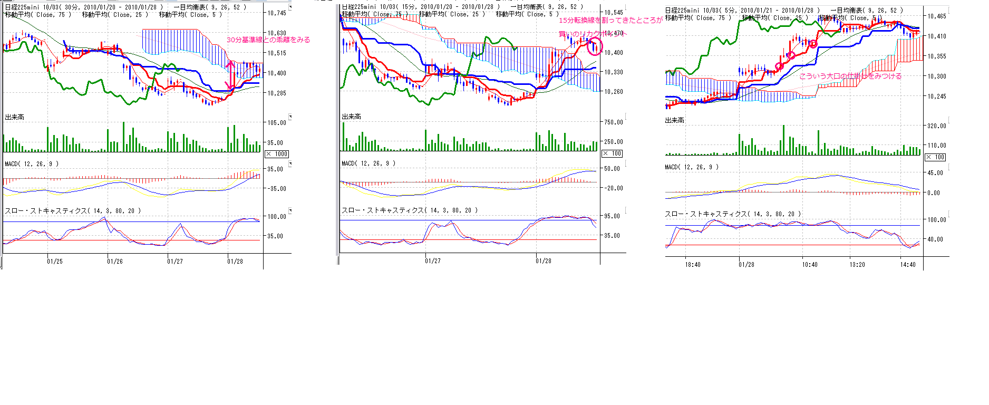The width and height of the screenshot is (989, 405).
Task: Select the highest small pink circle in 5分 chart
Action: (813, 44)
